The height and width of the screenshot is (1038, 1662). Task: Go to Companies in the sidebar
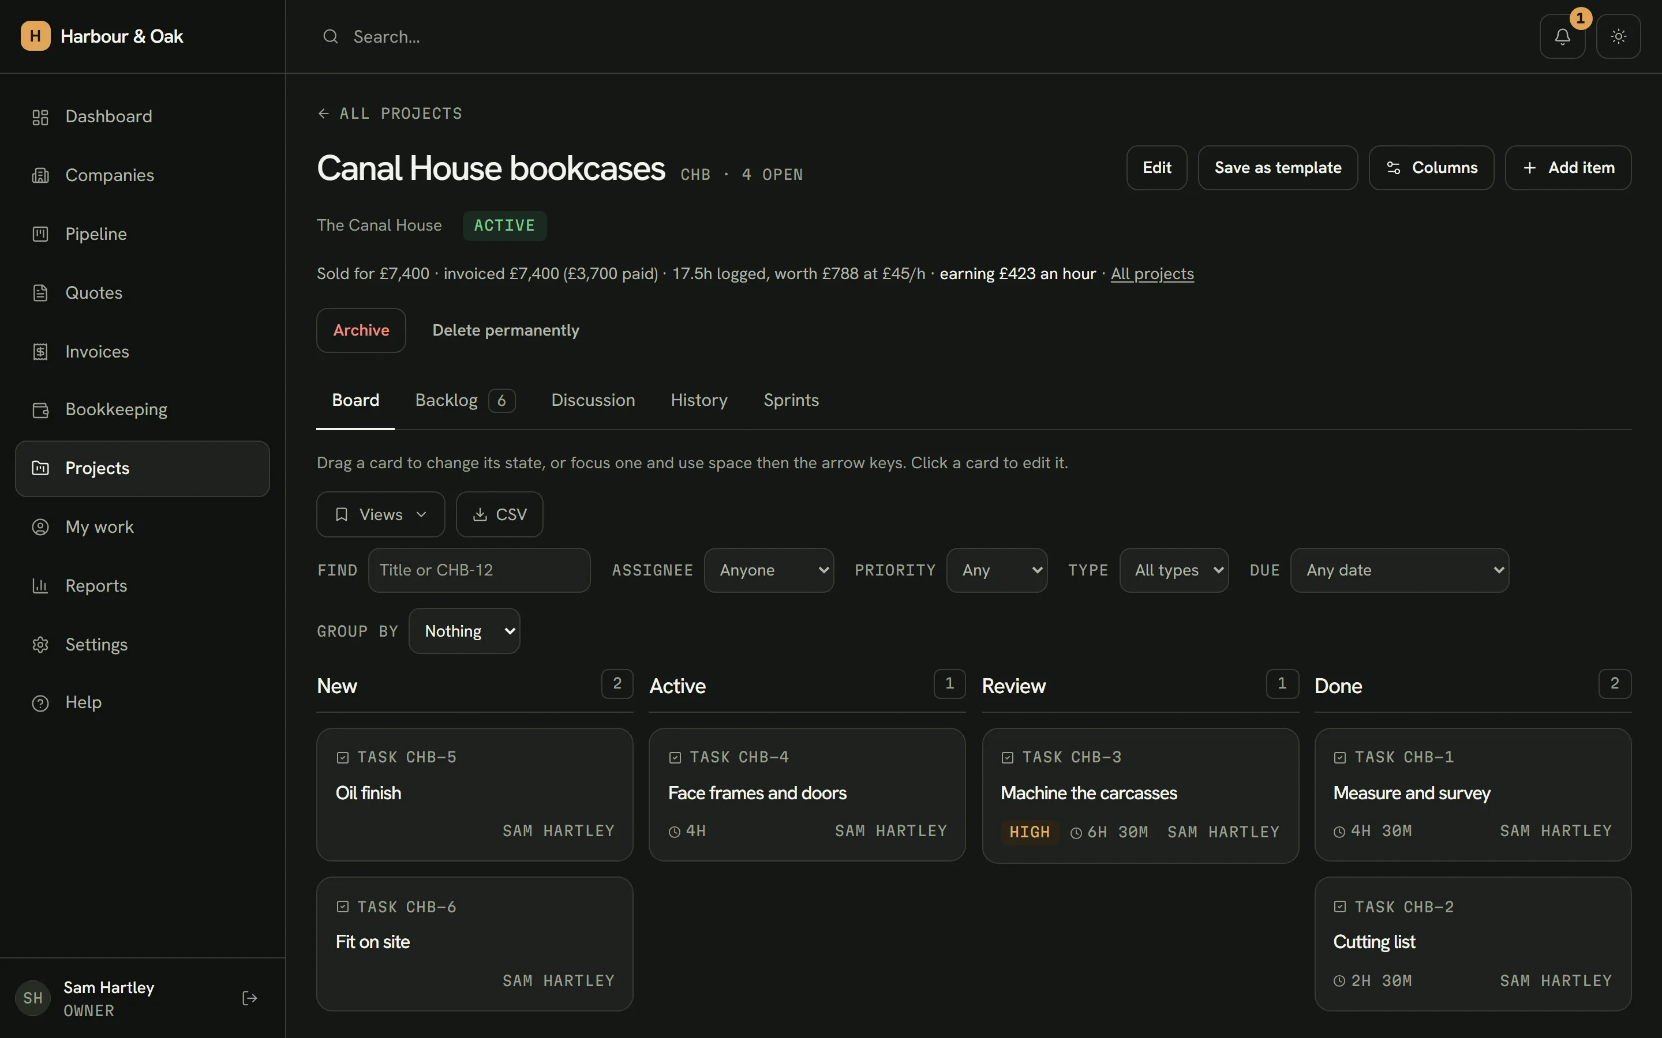(x=142, y=175)
